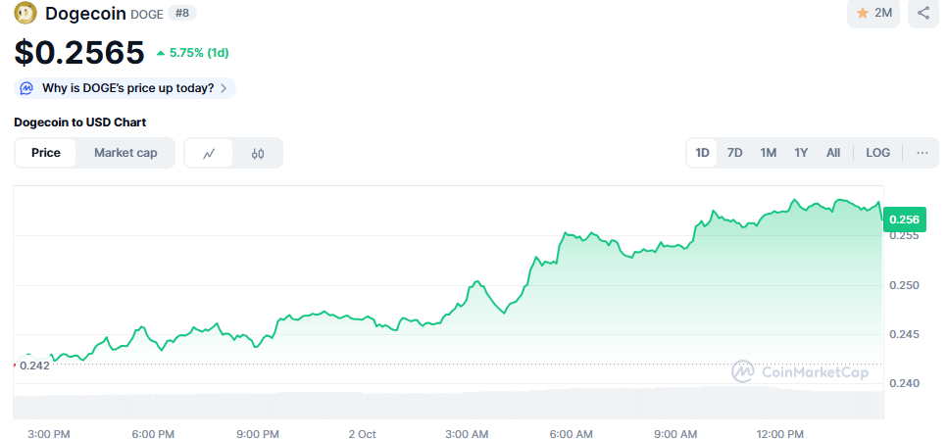Screen dimensions: 947x439
Task: Select the 1D time range tab
Action: [702, 153]
